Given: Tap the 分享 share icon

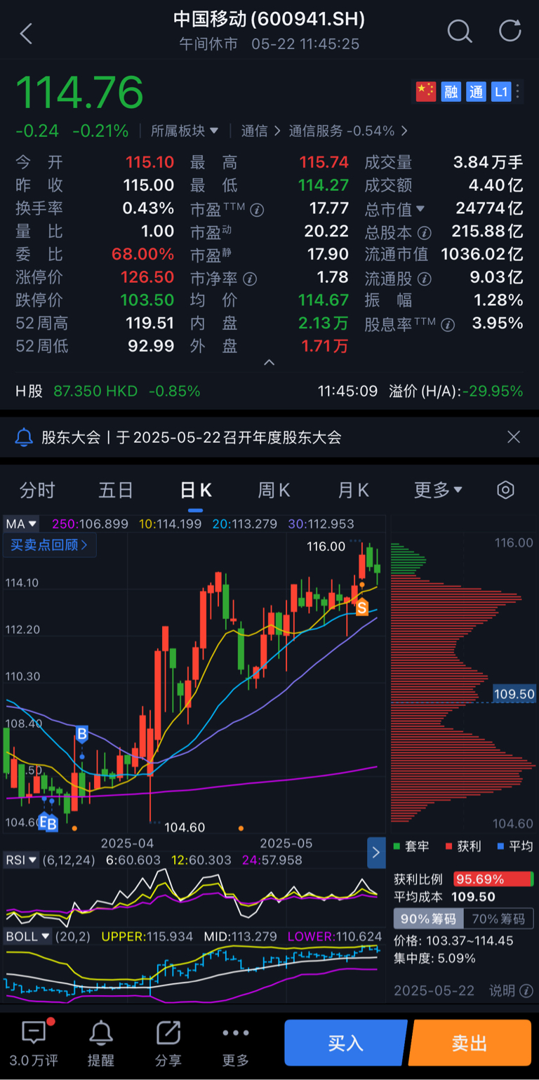Looking at the screenshot, I should (x=168, y=1032).
